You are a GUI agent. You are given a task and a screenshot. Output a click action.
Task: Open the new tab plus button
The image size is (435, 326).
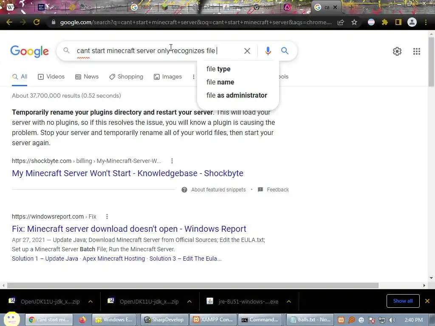351,7
